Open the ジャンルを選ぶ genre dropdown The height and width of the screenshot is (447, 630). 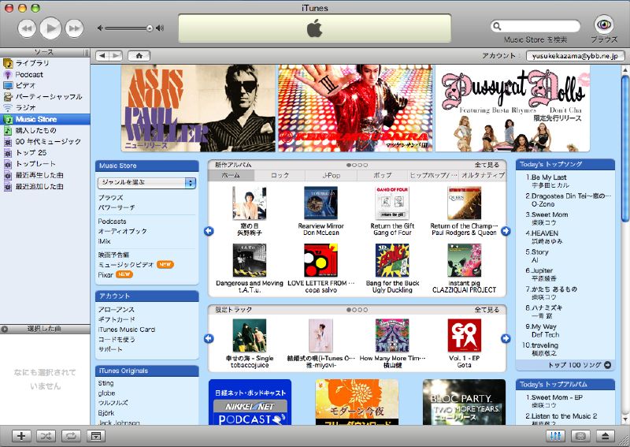point(146,183)
